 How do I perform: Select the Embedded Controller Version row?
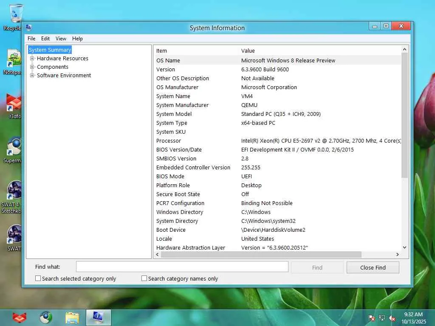[x=277, y=167]
